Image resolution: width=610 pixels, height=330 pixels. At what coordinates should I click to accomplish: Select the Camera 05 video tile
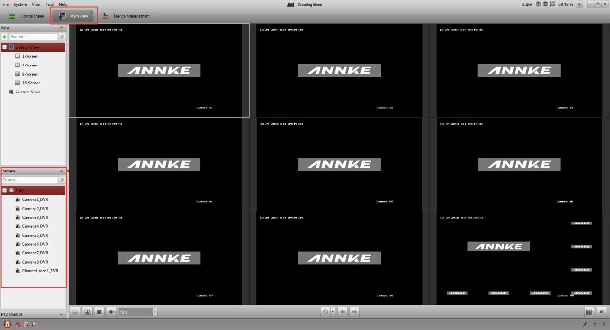(x=339, y=164)
